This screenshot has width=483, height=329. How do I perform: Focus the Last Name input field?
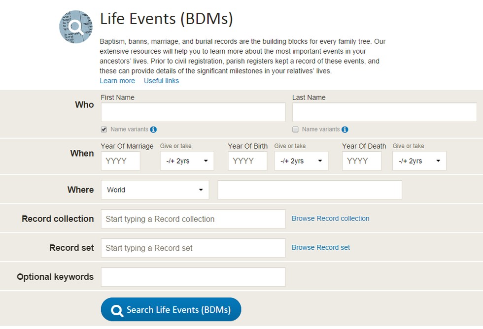(384, 112)
